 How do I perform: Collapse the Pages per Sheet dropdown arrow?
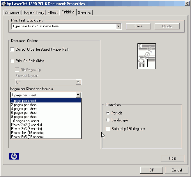(x=78, y=95)
